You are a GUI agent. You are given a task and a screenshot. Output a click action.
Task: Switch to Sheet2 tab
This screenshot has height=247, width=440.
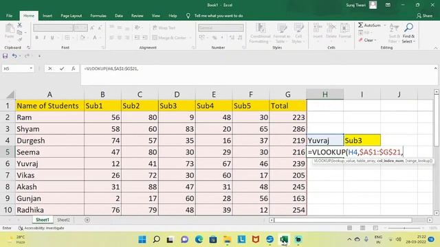(x=63, y=220)
